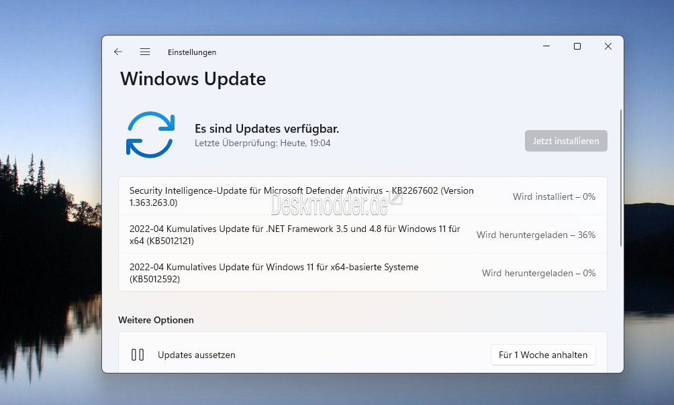
Task: Select the Windows 11 KB5012592 cumulative update entry
Action: pos(363,273)
